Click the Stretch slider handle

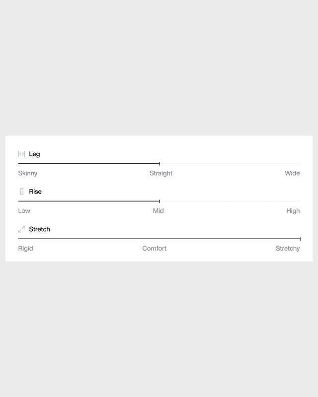click(300, 239)
